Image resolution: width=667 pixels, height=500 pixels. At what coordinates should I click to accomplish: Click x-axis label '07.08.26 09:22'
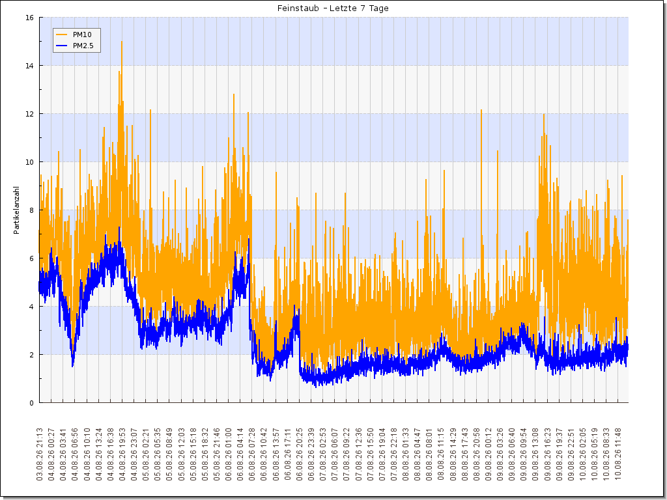(347, 454)
